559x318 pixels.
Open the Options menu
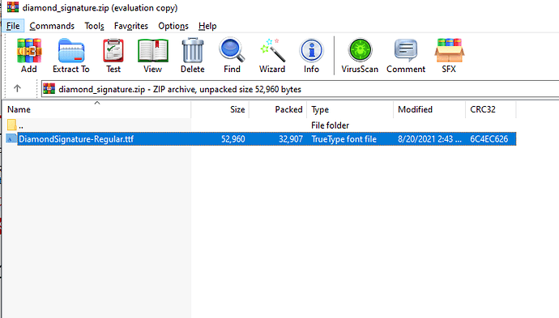click(173, 26)
